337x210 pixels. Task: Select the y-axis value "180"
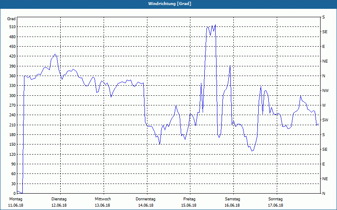tap(13, 135)
